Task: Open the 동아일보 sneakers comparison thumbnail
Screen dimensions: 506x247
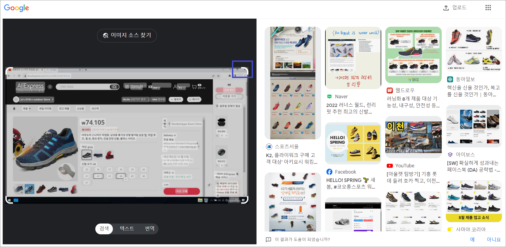Action: (474, 49)
